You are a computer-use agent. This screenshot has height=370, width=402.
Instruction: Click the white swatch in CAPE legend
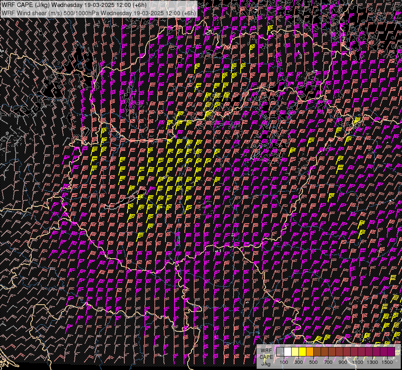tap(288, 352)
